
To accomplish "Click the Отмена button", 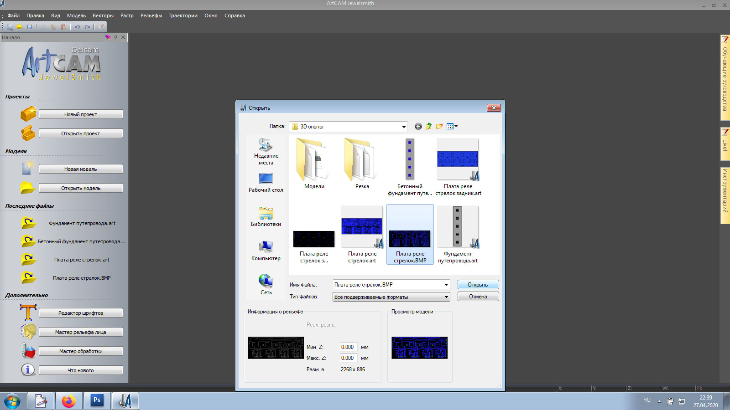I will pyautogui.click(x=478, y=297).
